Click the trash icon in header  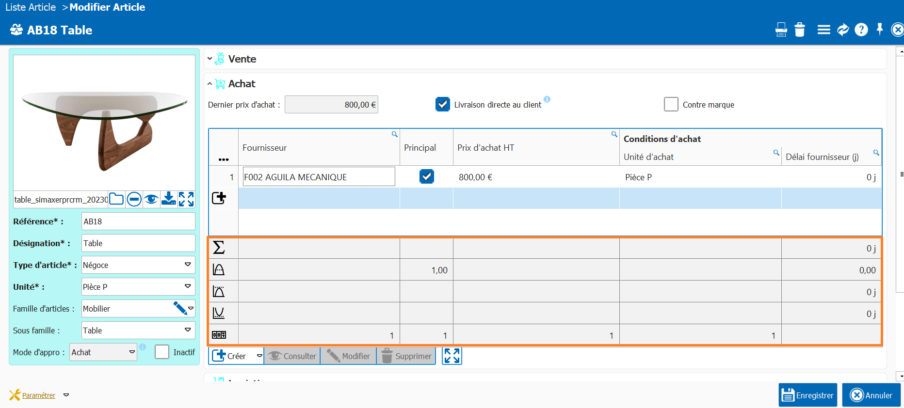pos(800,30)
